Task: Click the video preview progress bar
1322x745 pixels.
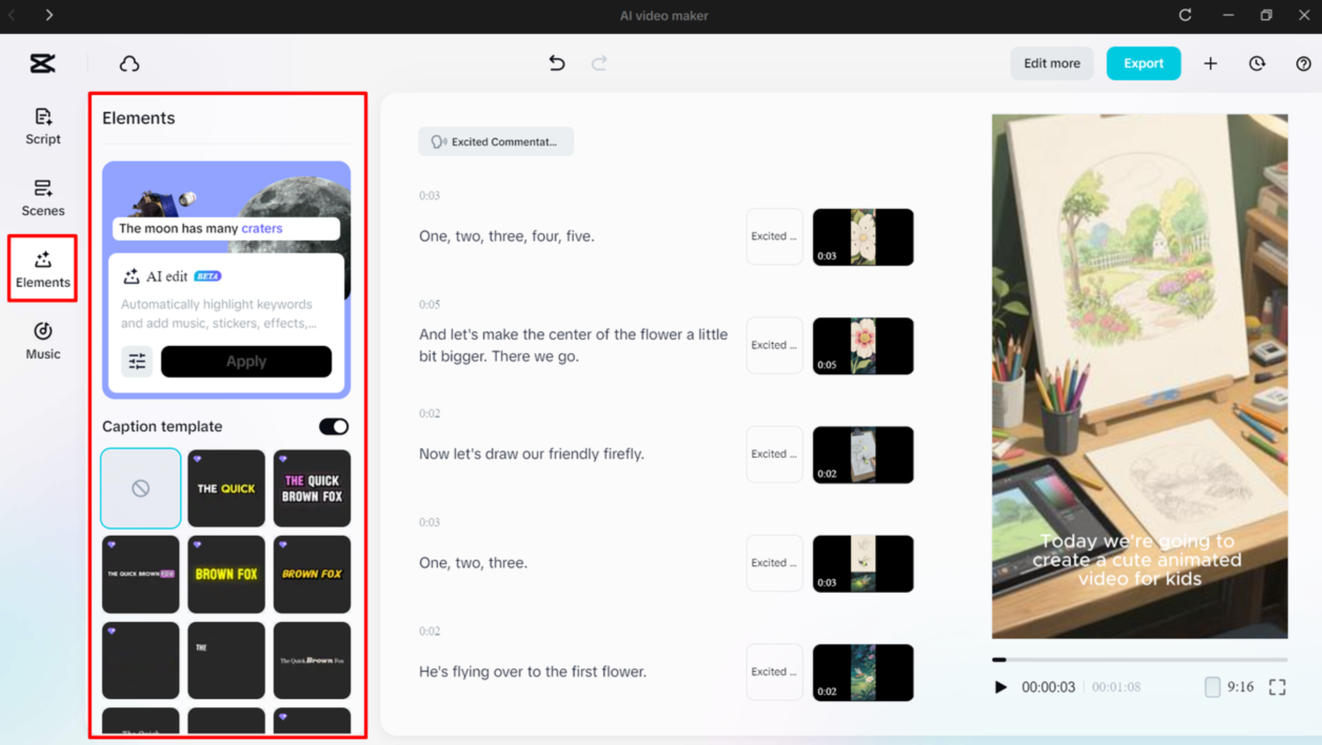Action: 1139,660
